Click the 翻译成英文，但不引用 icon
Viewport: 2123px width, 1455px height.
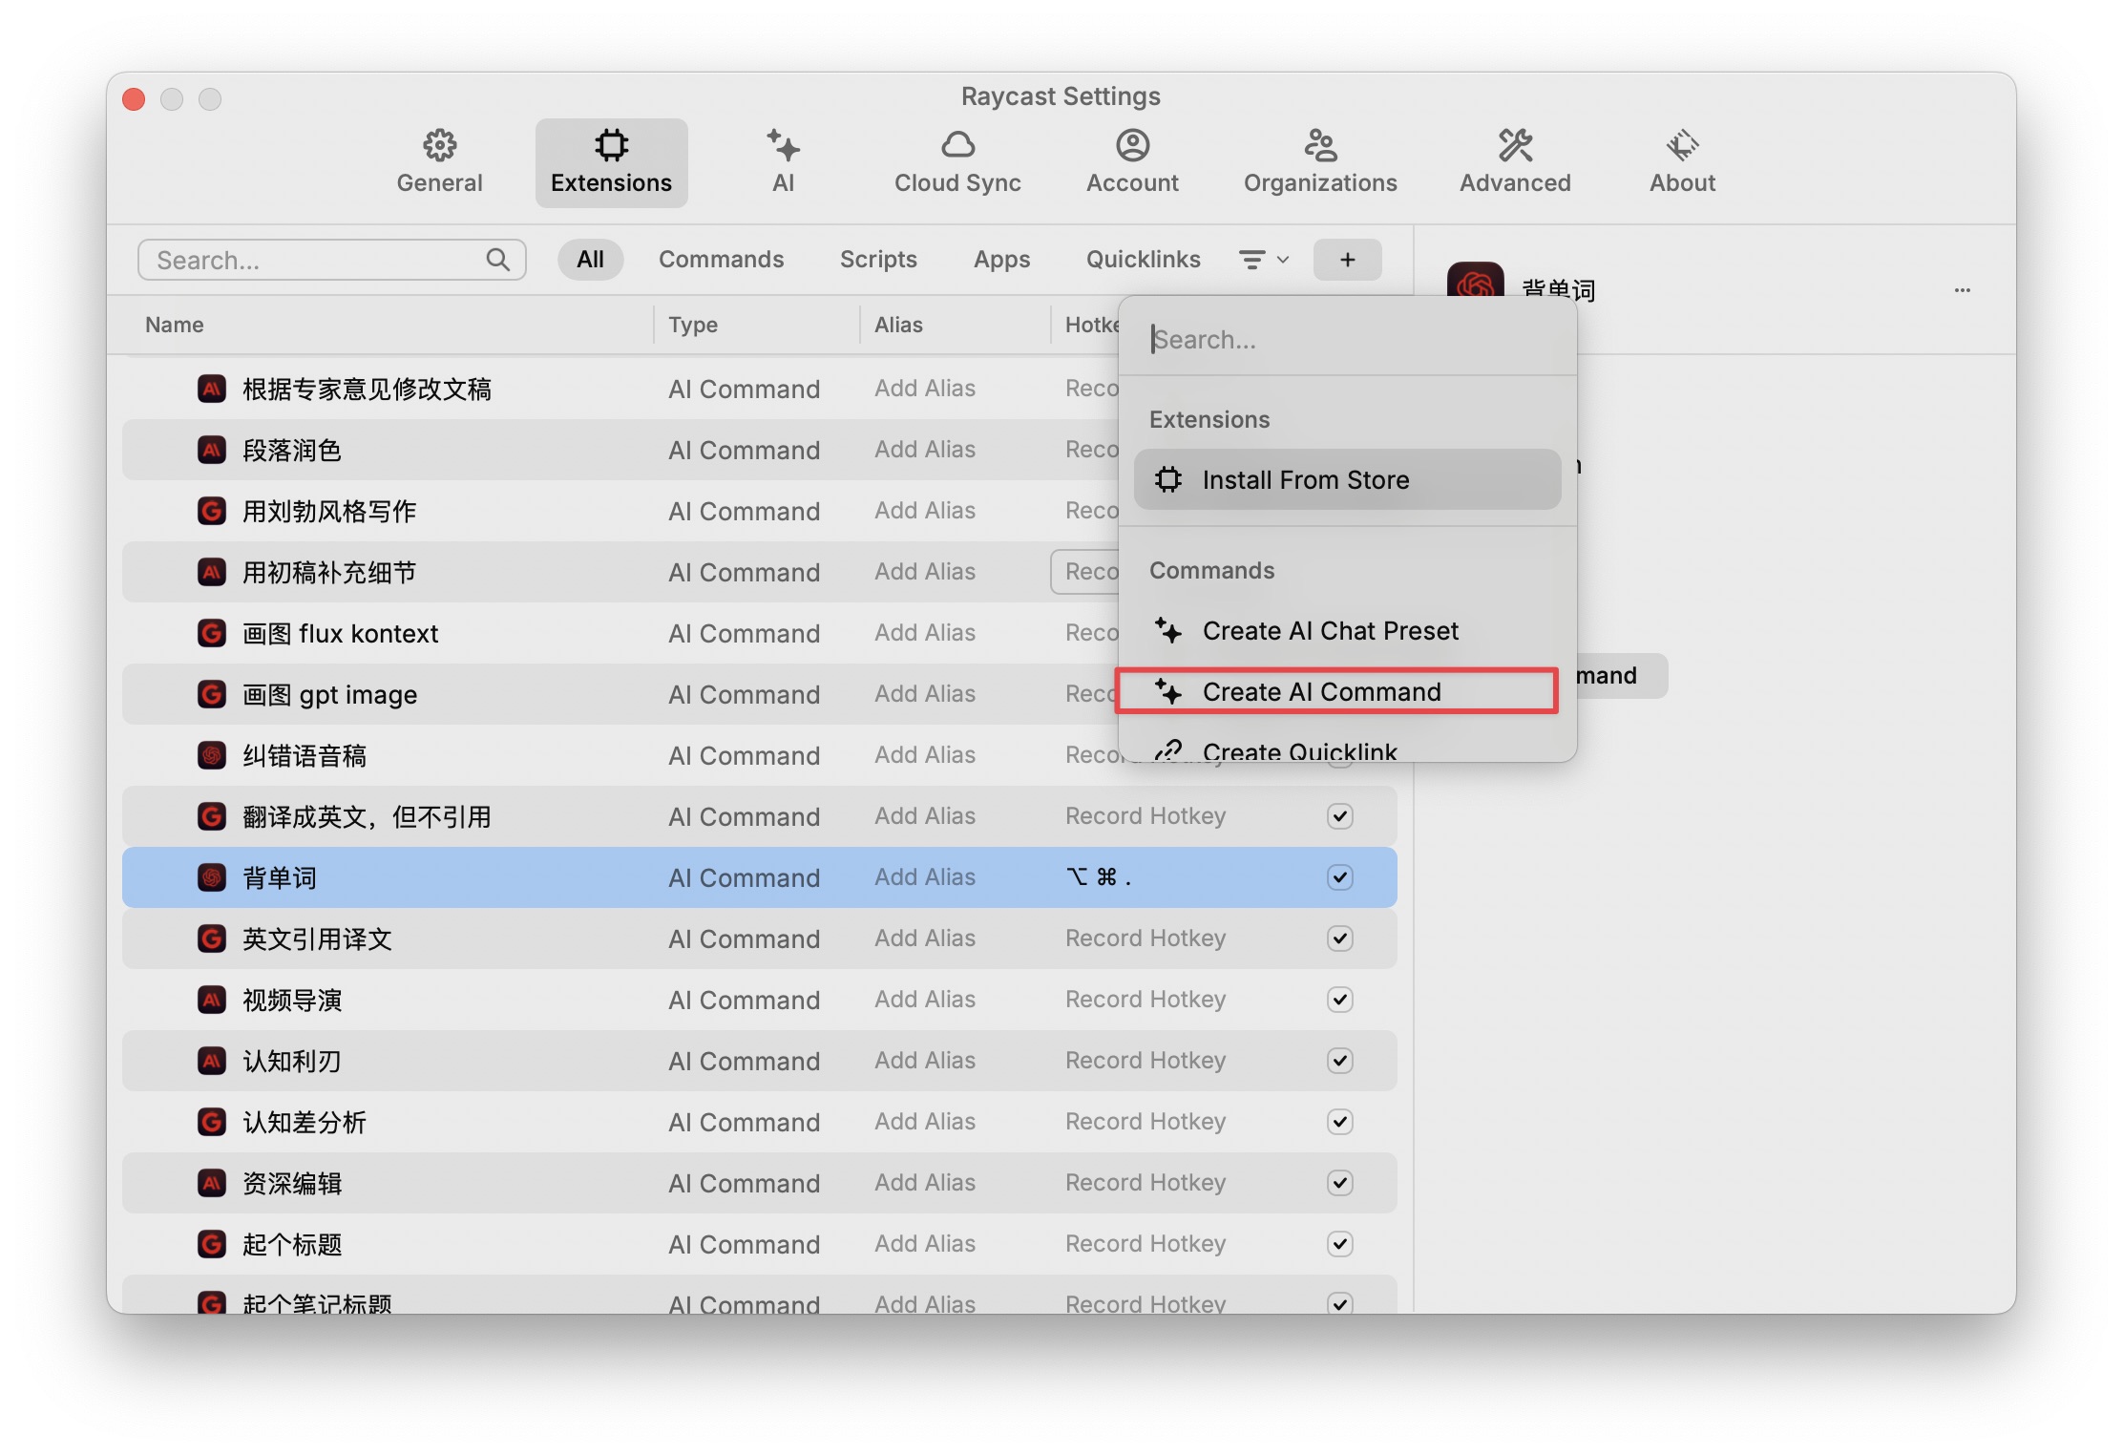click(212, 816)
